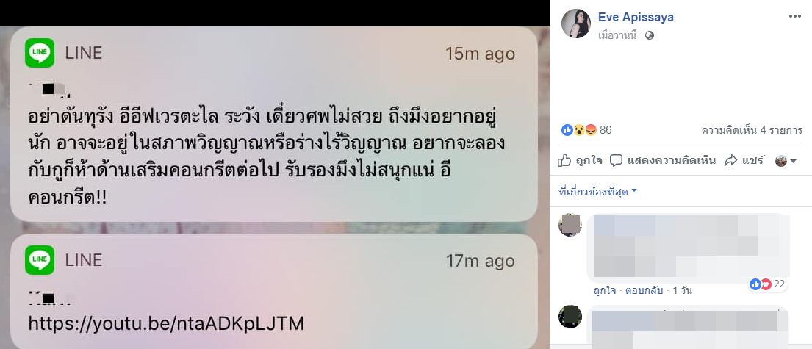Open the post options three-dot menu
The height and width of the screenshot is (349, 812).
[795, 17]
